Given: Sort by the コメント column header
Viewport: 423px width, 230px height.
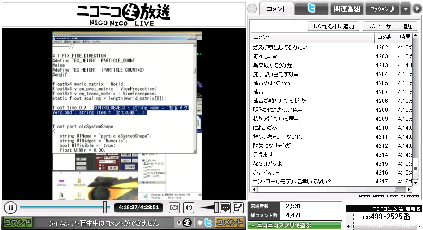Looking at the screenshot, I should pos(313,37).
